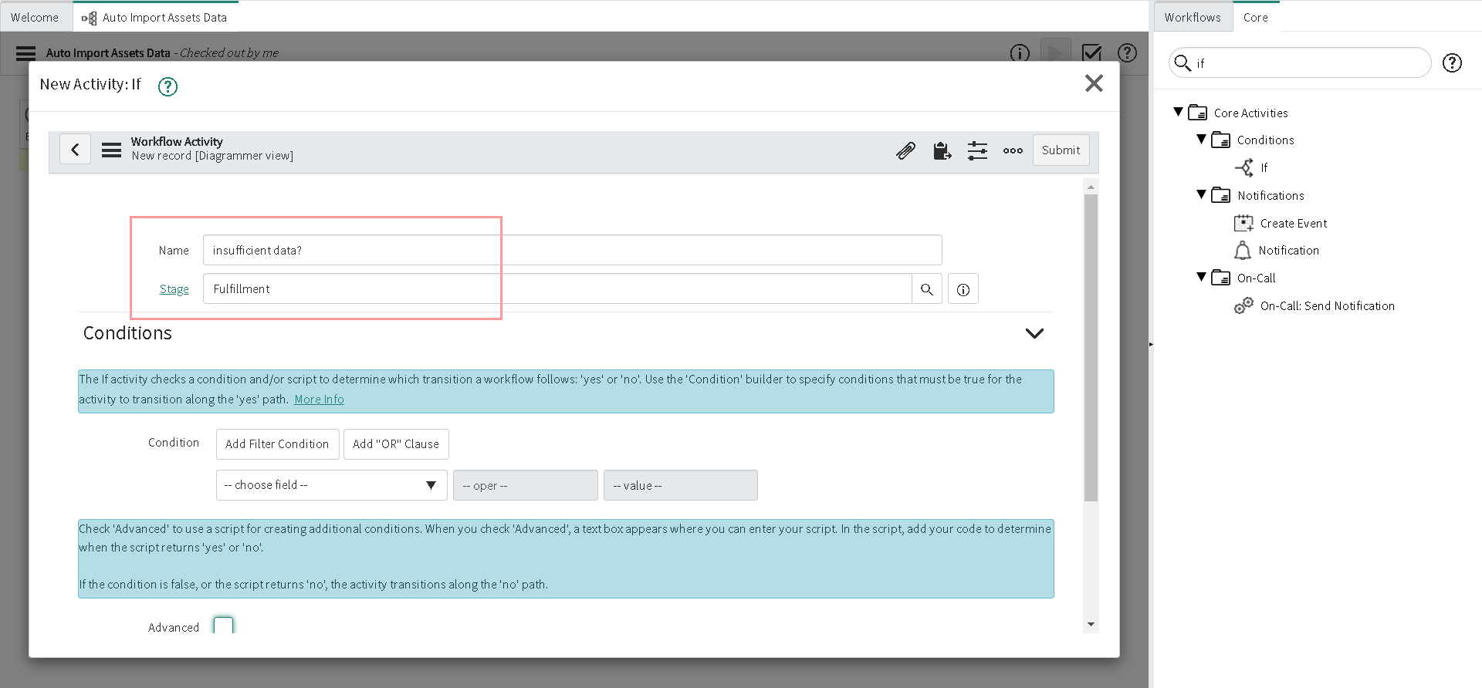Click the Stage info preview icon

pos(963,289)
